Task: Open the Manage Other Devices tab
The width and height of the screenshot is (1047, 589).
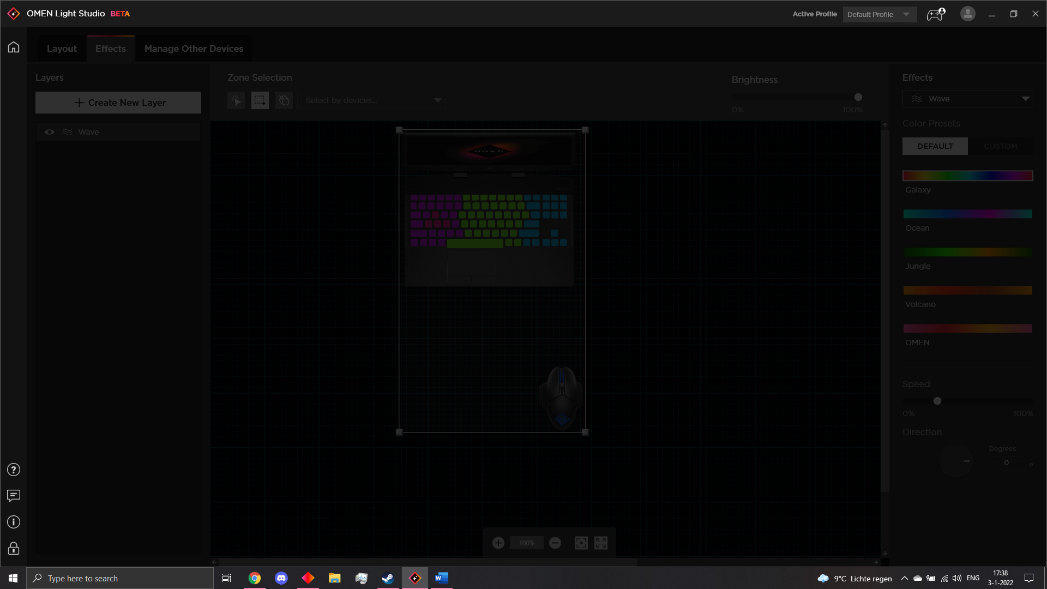Action: point(194,49)
